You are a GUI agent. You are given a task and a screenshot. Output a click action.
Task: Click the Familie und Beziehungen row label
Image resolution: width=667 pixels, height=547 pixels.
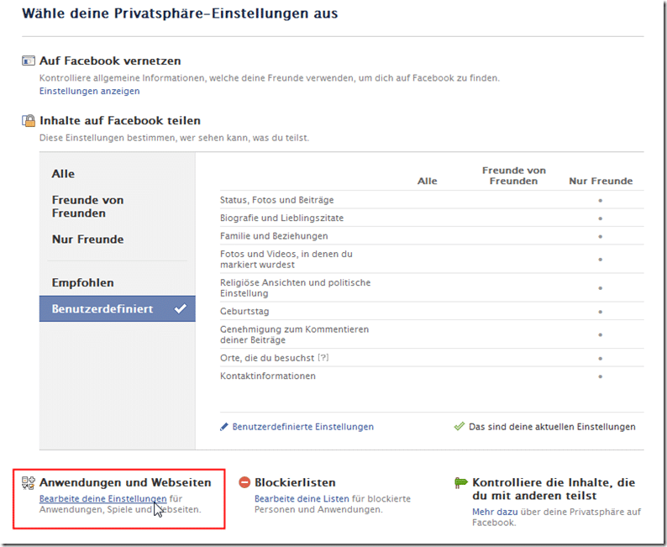[274, 235]
